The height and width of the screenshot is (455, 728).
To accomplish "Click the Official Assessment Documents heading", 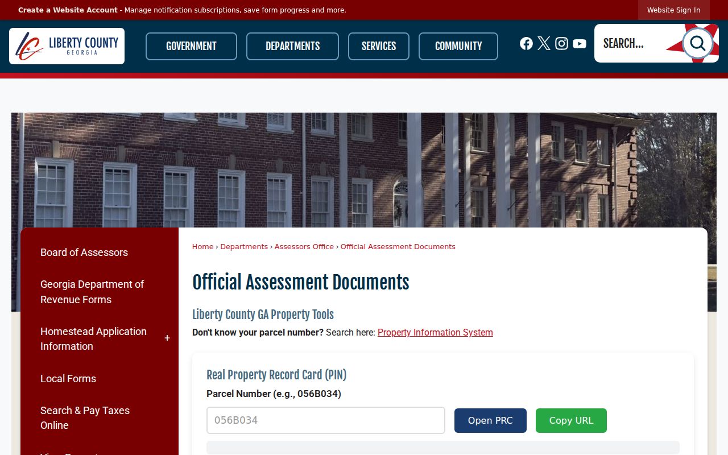I will [301, 283].
